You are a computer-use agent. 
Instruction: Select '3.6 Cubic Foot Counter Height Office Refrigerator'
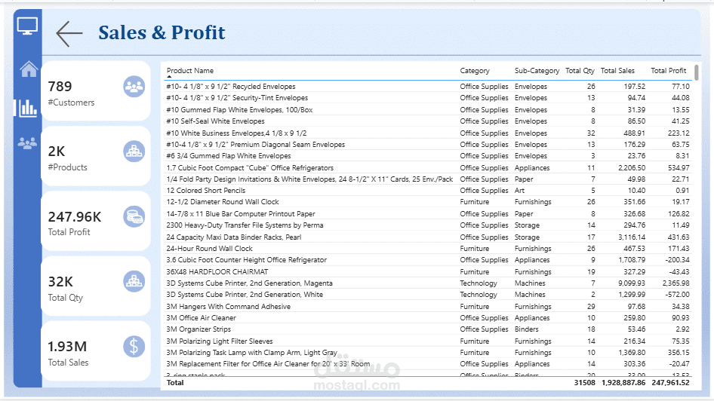428,259
